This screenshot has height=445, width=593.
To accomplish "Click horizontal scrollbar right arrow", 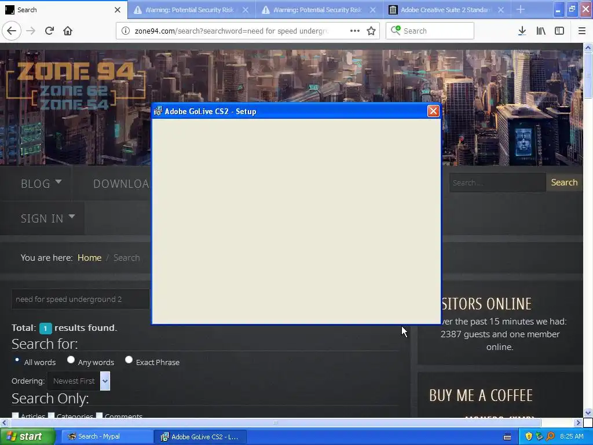I will (578, 422).
